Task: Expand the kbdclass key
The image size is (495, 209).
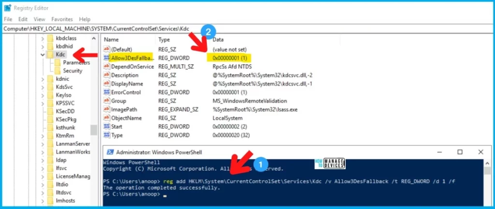Action: (x=43, y=39)
